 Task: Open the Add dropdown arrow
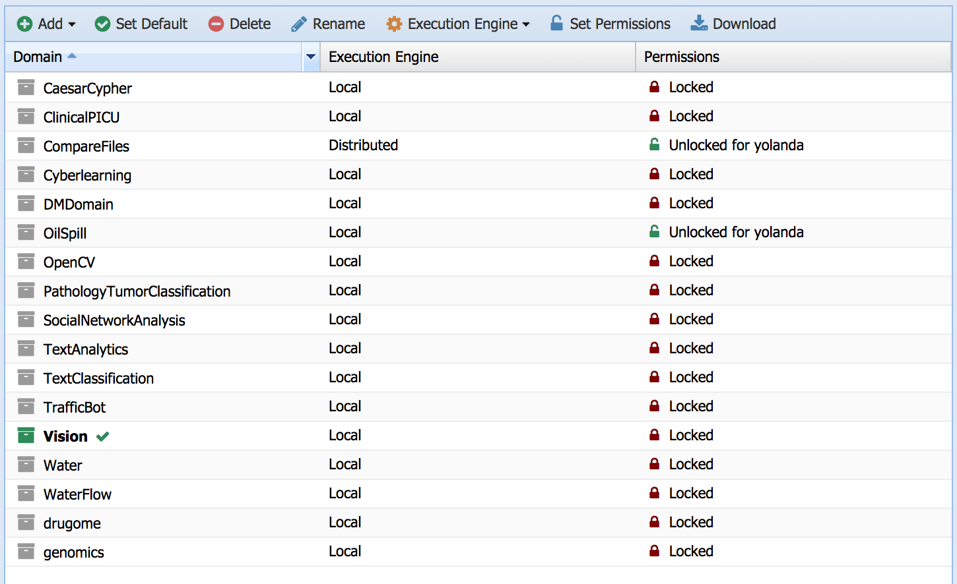[x=72, y=24]
